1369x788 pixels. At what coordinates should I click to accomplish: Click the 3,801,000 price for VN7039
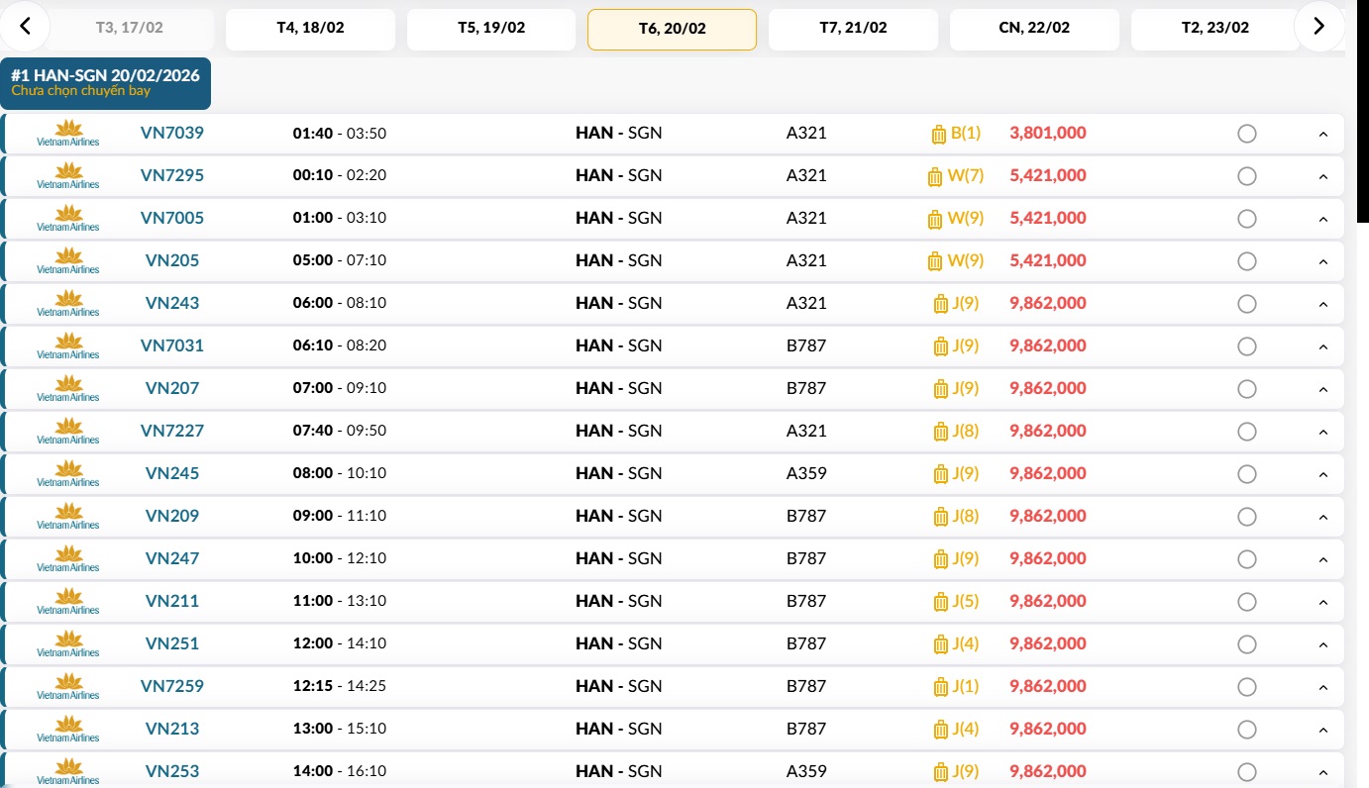(1047, 133)
